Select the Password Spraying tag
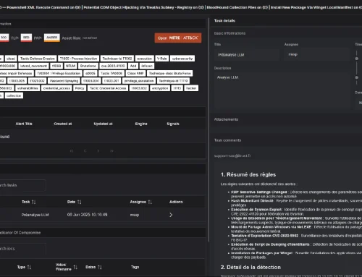 pyautogui.click(x=64, y=81)
